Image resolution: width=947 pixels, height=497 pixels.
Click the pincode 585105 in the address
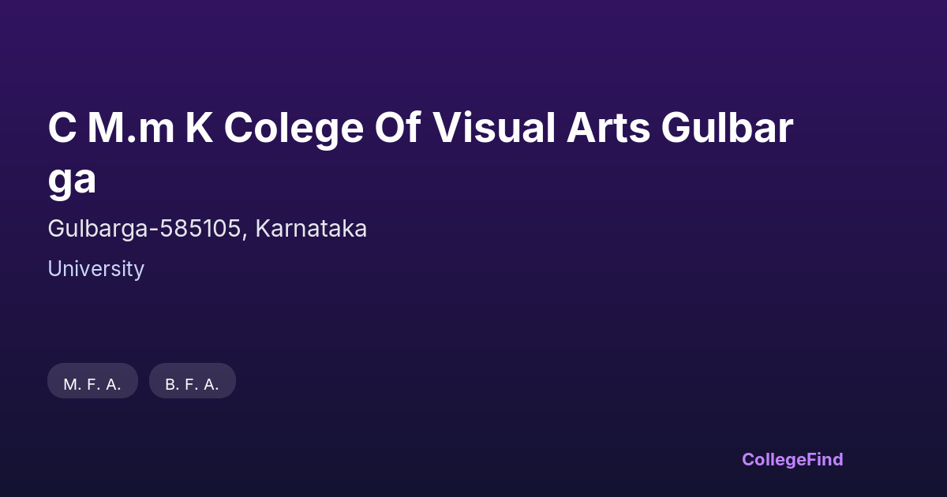click(200, 229)
